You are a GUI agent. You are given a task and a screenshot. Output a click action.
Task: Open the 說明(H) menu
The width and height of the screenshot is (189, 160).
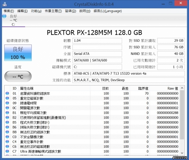[85, 11]
